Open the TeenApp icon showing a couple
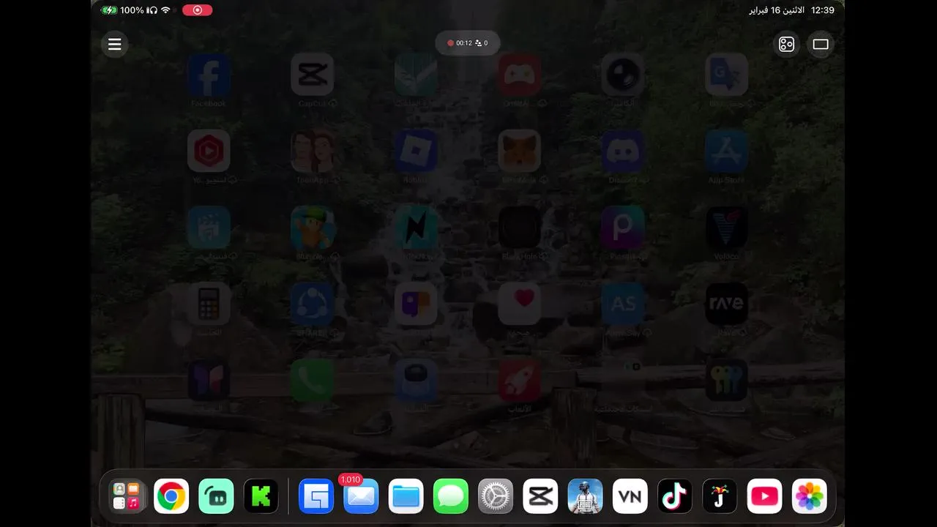Screen dimensions: 937x527 313,151
